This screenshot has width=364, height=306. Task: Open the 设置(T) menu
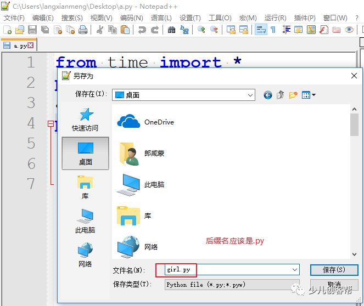[190, 18]
